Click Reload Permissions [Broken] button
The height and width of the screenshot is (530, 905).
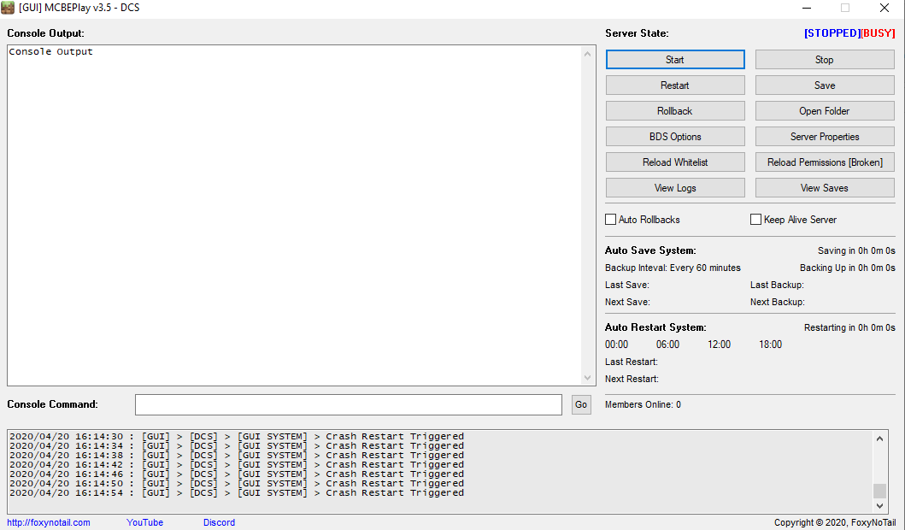coord(825,162)
